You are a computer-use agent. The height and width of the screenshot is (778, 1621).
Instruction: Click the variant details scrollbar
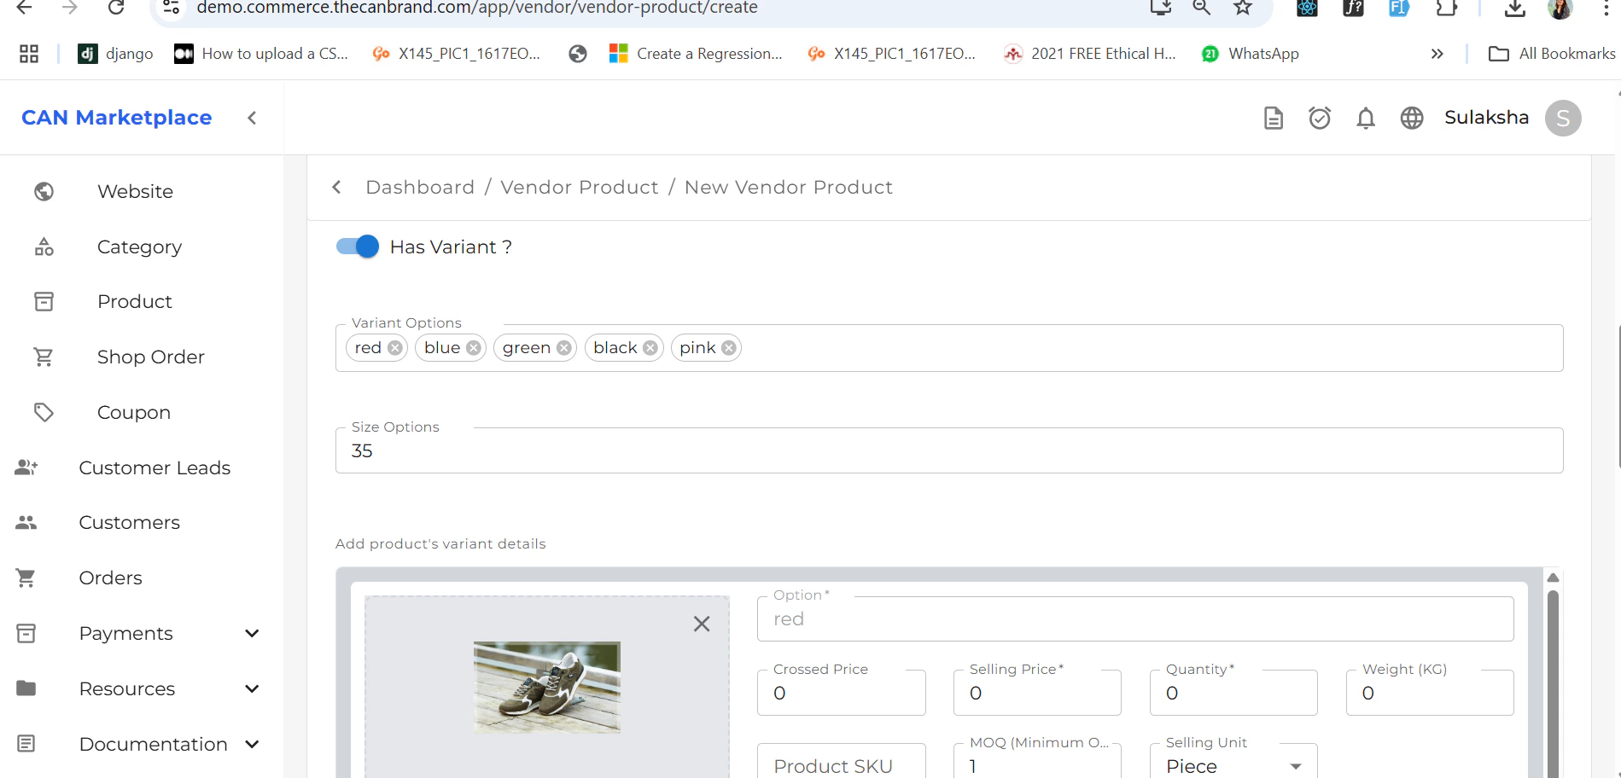(x=1553, y=682)
